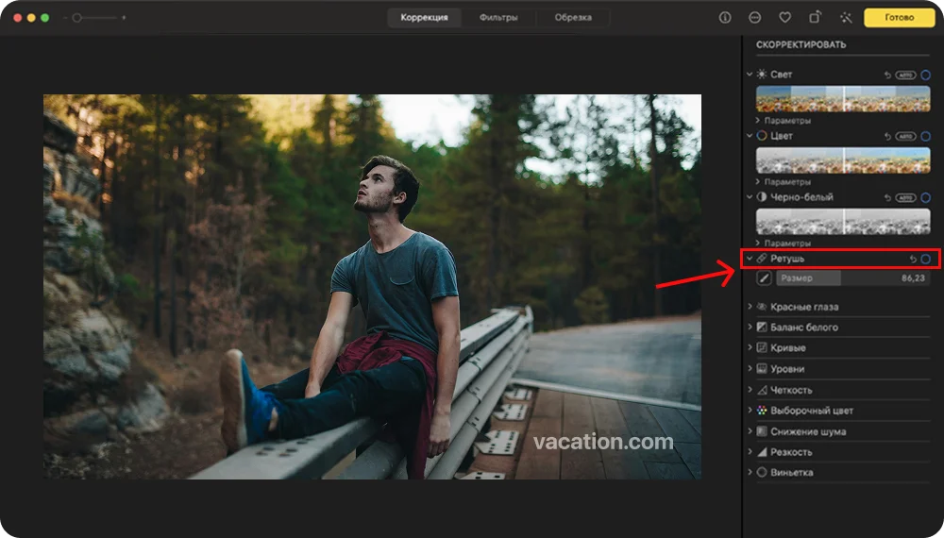Toggle the Цвет adjustment circle
Image resolution: width=944 pixels, height=538 pixels.
(925, 136)
